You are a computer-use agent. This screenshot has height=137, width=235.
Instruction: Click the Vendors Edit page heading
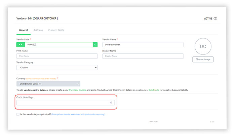[37, 18]
